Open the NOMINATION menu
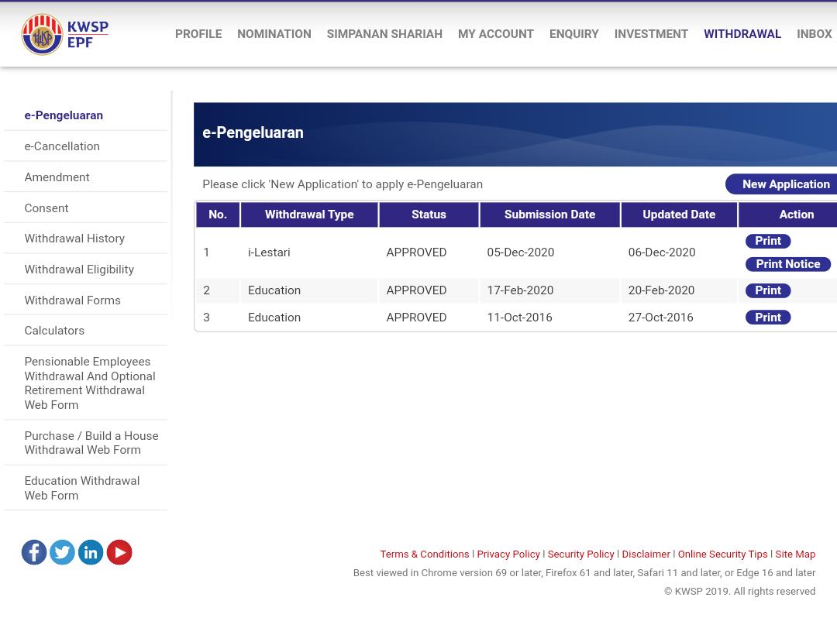 [274, 34]
